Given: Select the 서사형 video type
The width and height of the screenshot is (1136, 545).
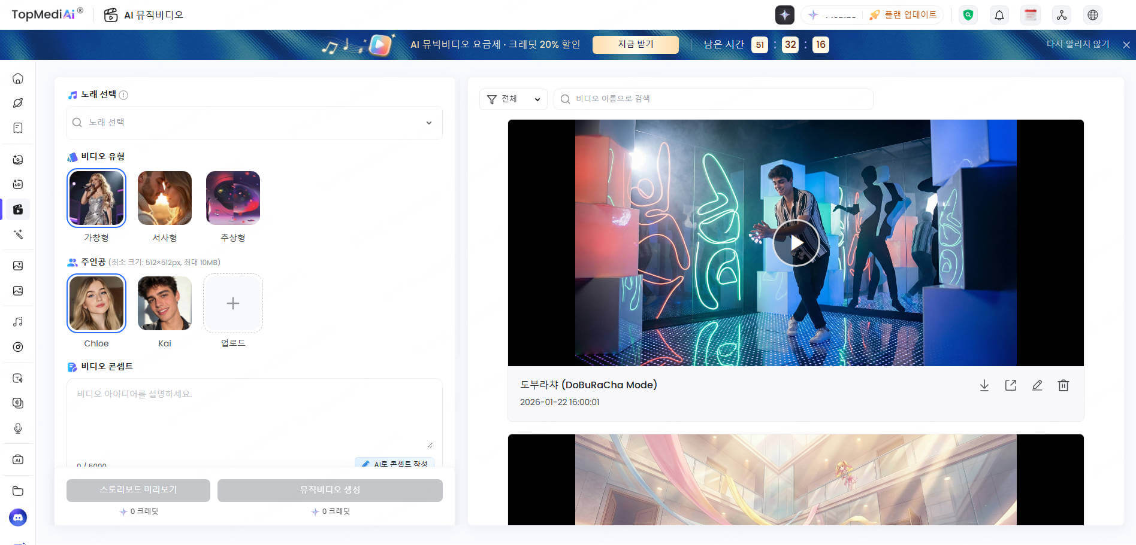Looking at the screenshot, I should 164,198.
